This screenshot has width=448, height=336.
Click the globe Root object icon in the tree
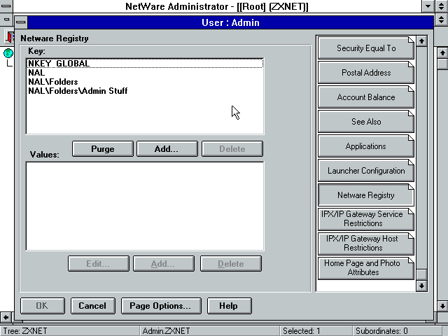tap(8, 53)
